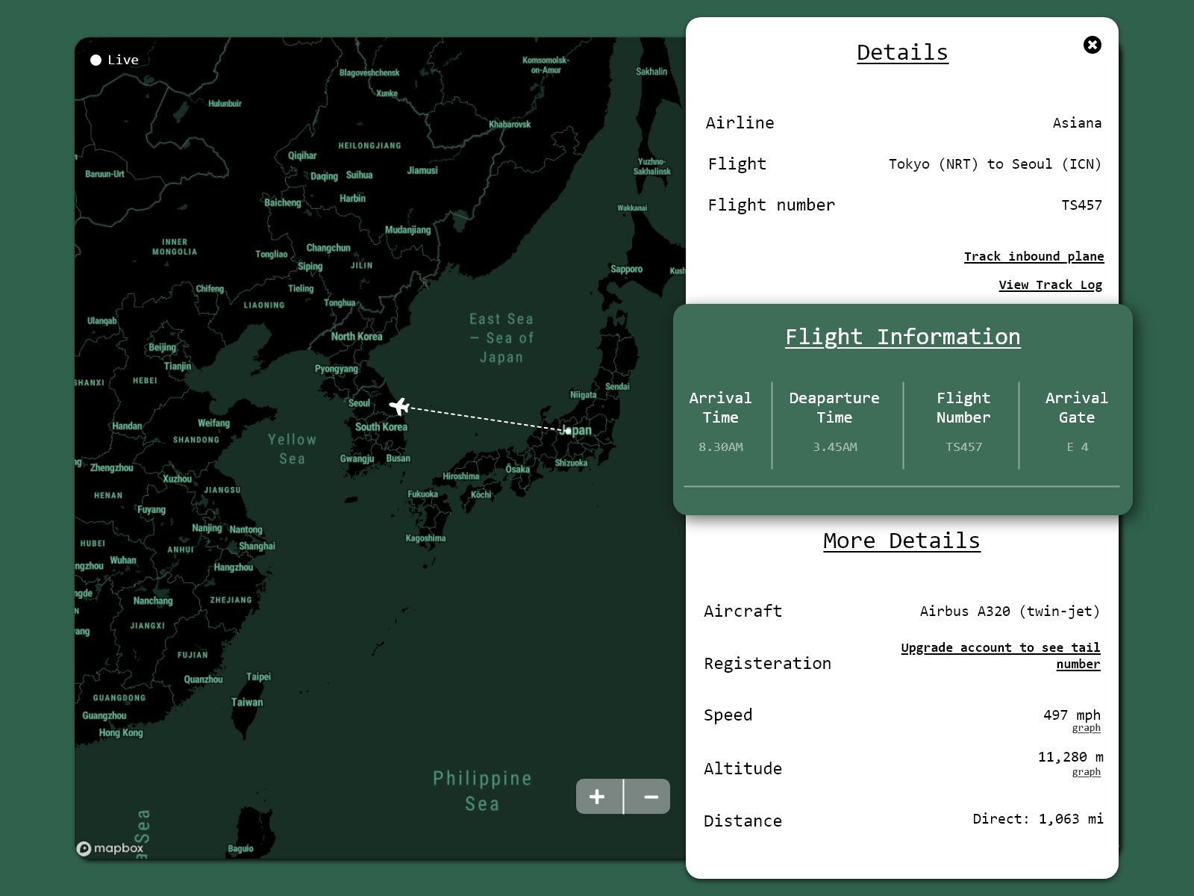This screenshot has width=1194, height=896.
Task: Click Guangzhou label on the map
Action: pyautogui.click(x=104, y=715)
